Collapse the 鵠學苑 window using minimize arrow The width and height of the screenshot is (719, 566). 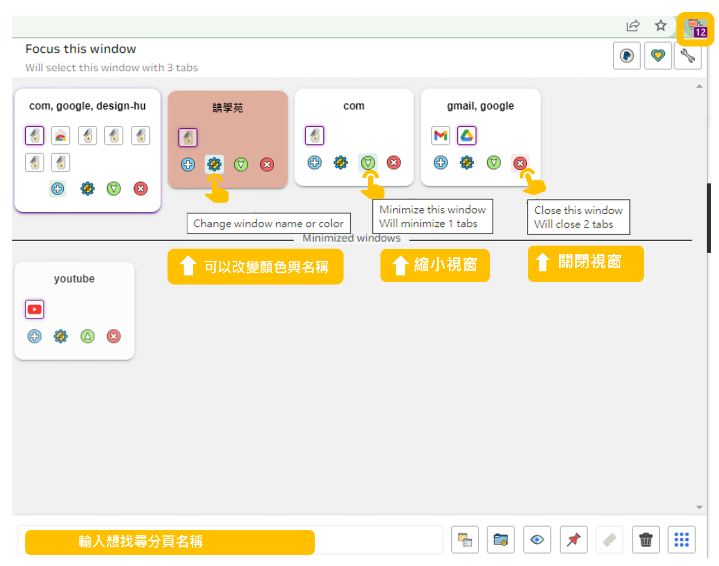pos(240,164)
